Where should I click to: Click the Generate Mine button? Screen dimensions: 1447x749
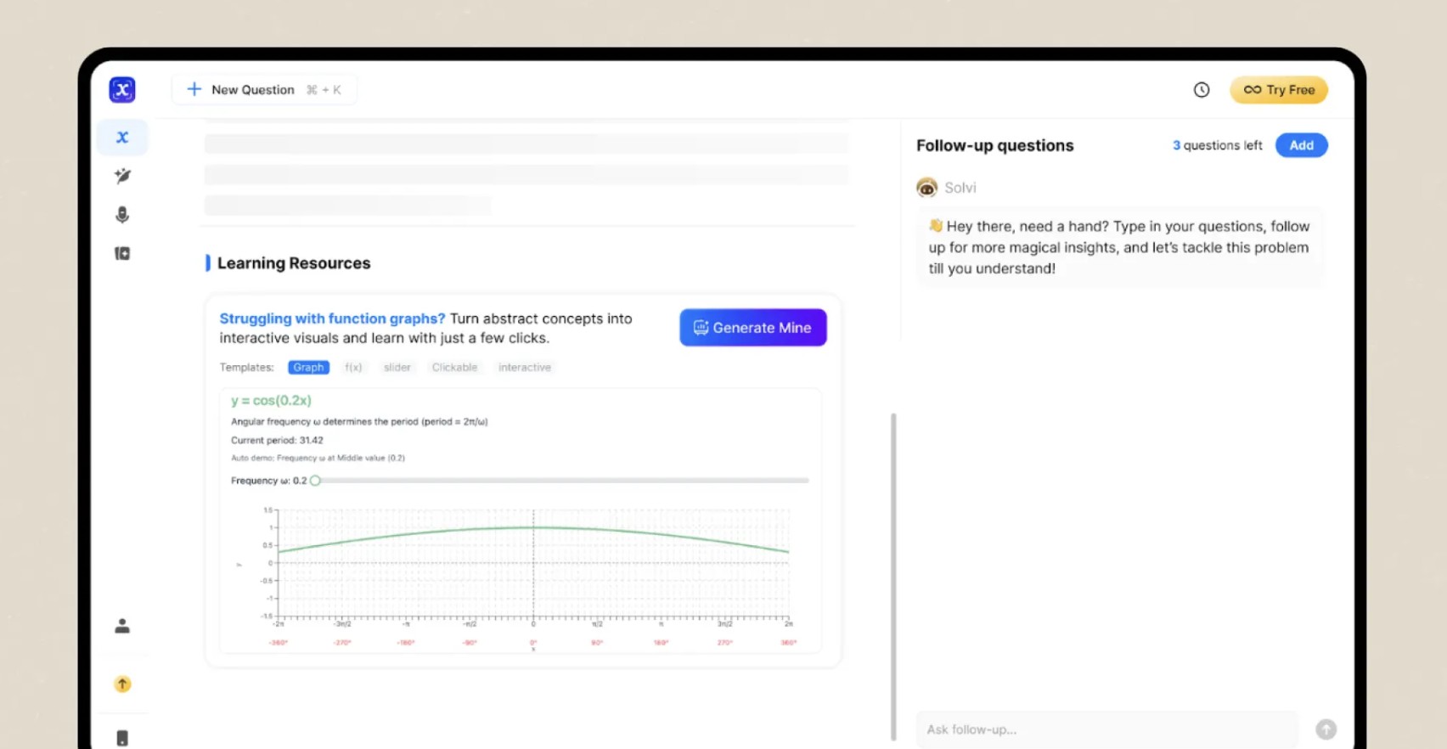752,327
